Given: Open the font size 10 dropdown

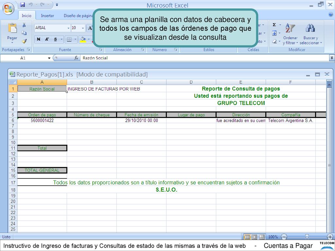Looking at the screenshot, I should coord(83,28).
